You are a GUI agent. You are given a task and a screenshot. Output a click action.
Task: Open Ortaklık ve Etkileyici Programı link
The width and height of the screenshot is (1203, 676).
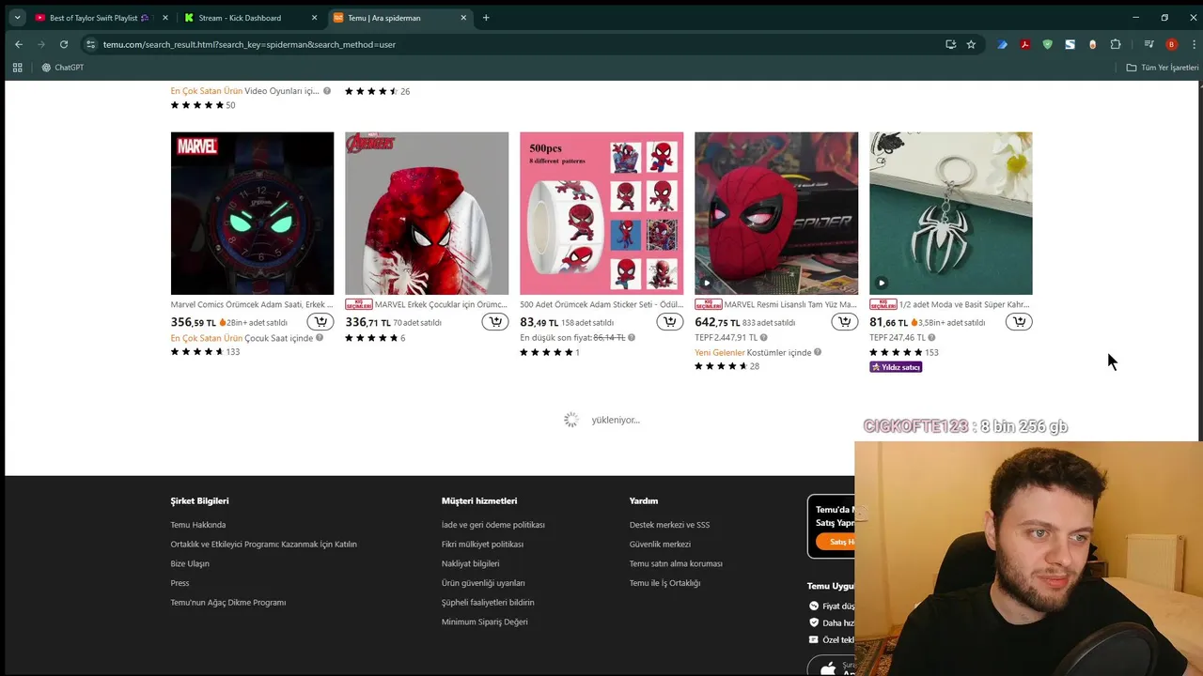pos(264,545)
